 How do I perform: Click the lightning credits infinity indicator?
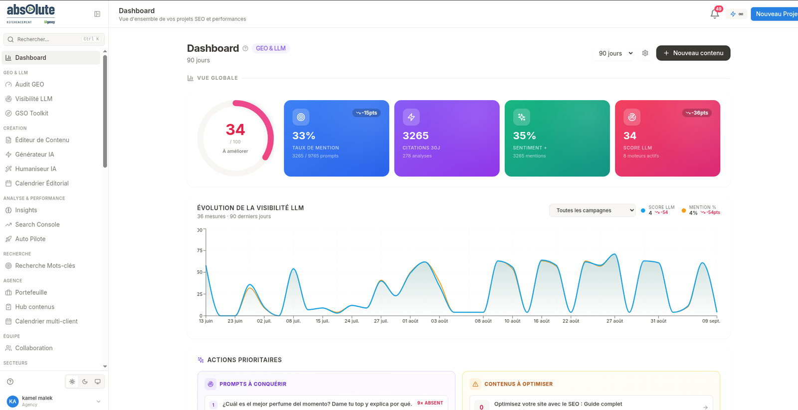pos(737,14)
